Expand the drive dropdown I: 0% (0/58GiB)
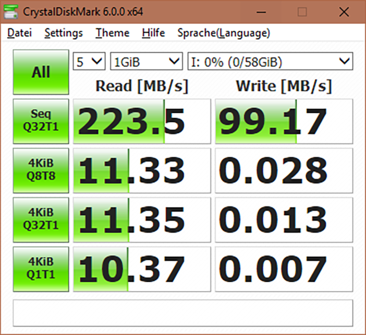Screen dimensions: 366x335 click(x=270, y=61)
